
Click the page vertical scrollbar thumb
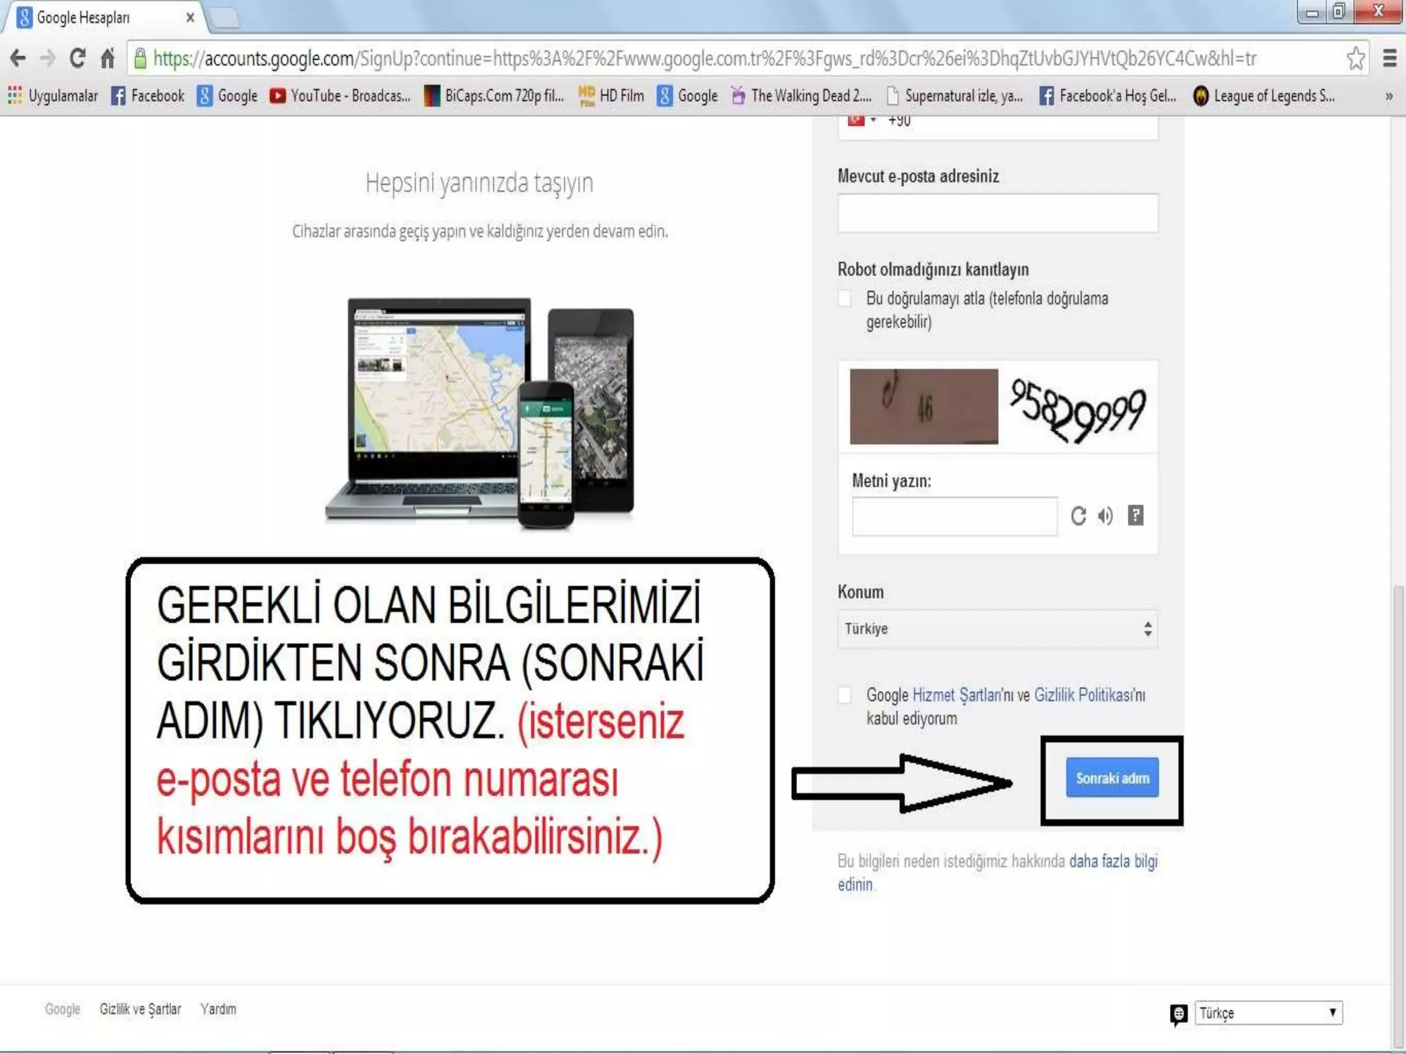pyautogui.click(x=1398, y=817)
